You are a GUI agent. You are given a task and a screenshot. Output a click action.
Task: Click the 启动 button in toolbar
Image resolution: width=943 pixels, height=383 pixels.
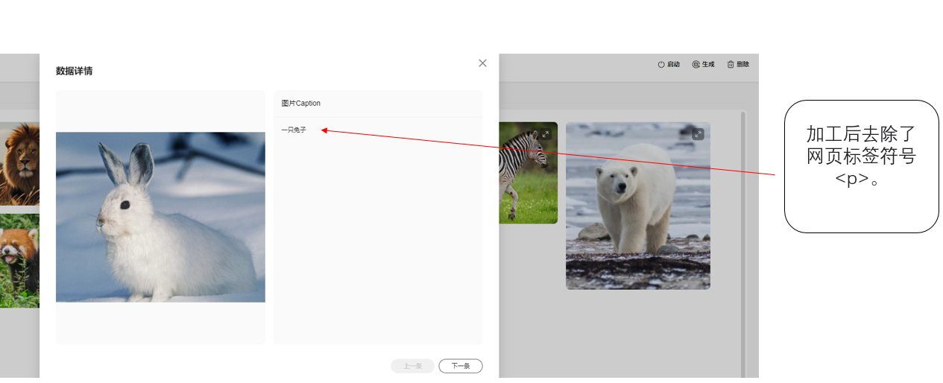coord(669,65)
